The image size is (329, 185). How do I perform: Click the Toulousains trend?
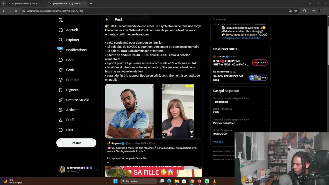coord(221,102)
